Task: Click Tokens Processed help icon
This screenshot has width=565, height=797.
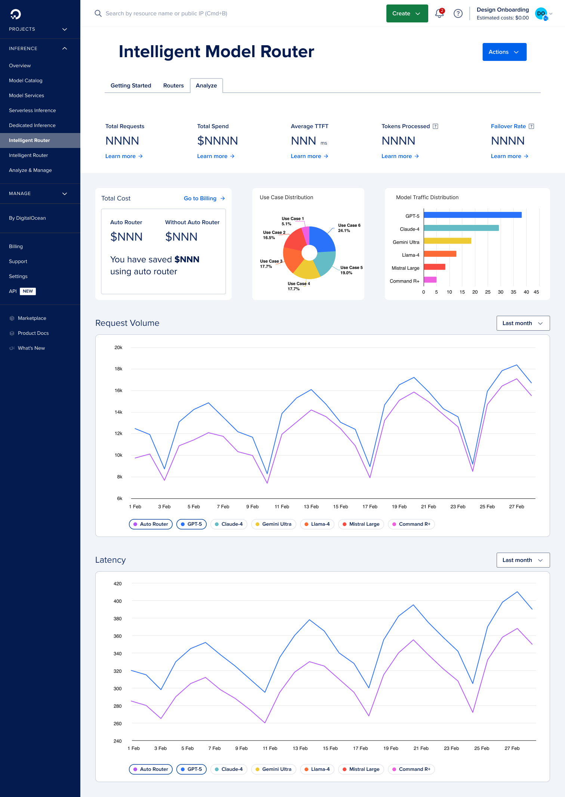Action: click(435, 126)
